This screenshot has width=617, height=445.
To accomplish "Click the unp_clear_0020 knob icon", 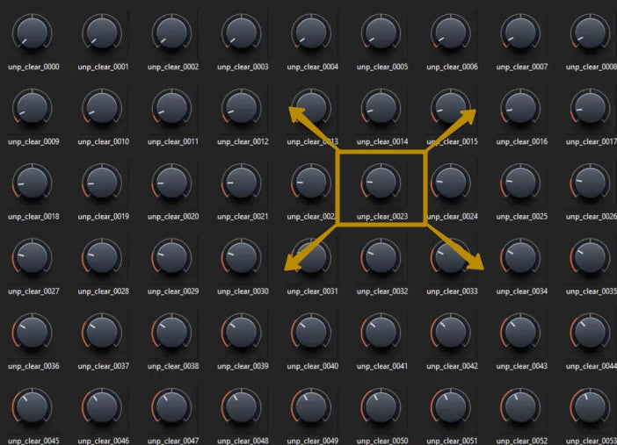I will [x=172, y=183].
